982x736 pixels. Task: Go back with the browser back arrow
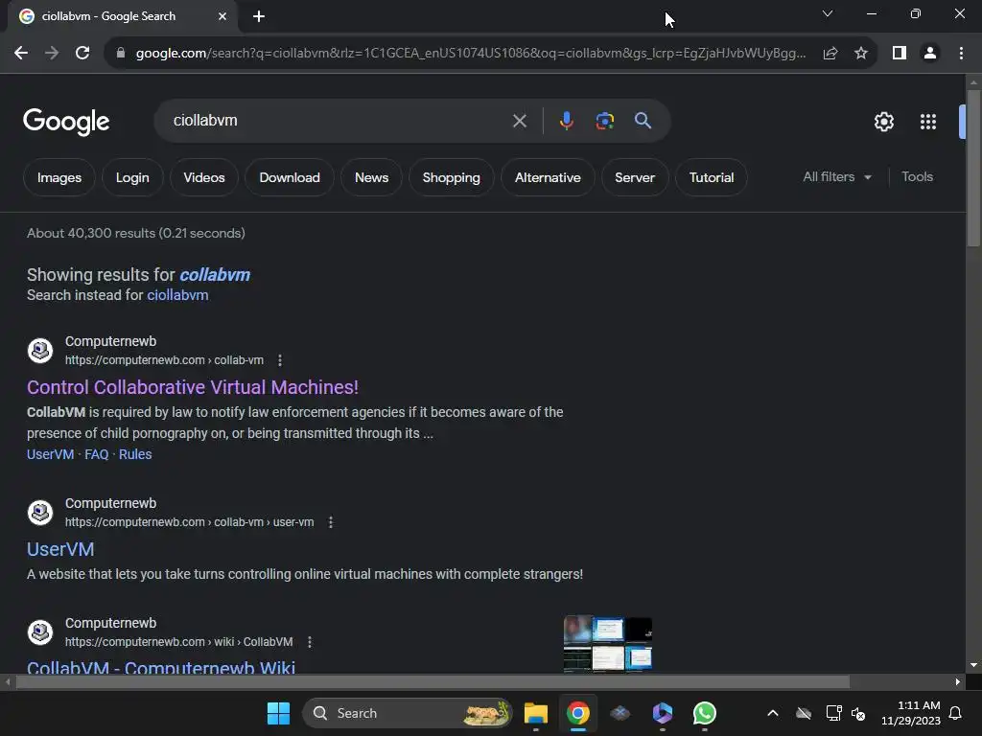point(21,54)
